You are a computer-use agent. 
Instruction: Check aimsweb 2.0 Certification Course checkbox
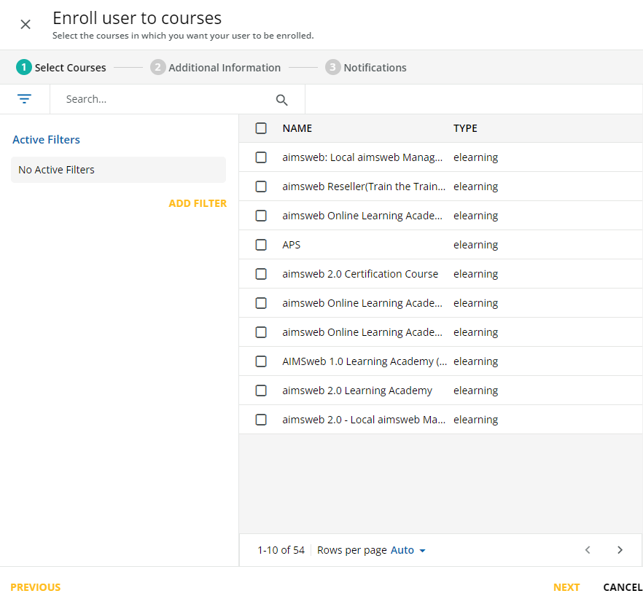(261, 274)
